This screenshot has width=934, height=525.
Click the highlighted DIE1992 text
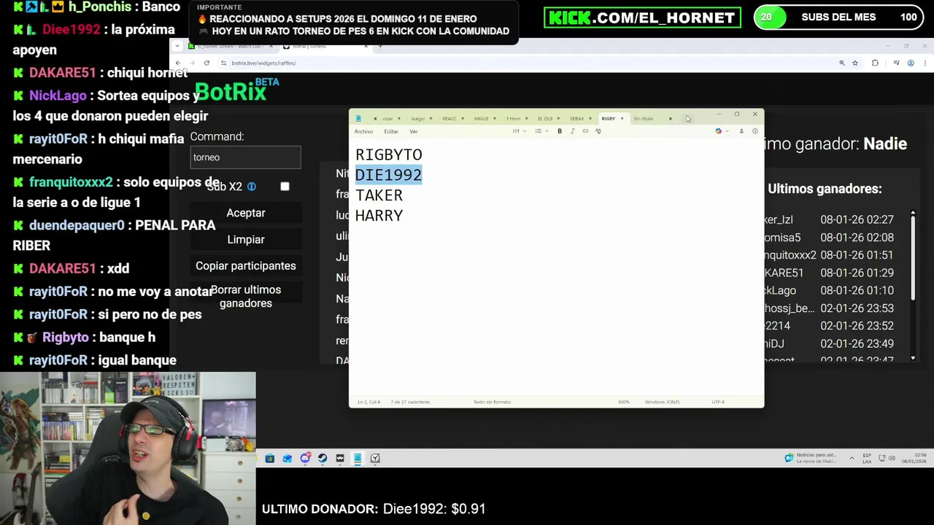tap(388, 175)
